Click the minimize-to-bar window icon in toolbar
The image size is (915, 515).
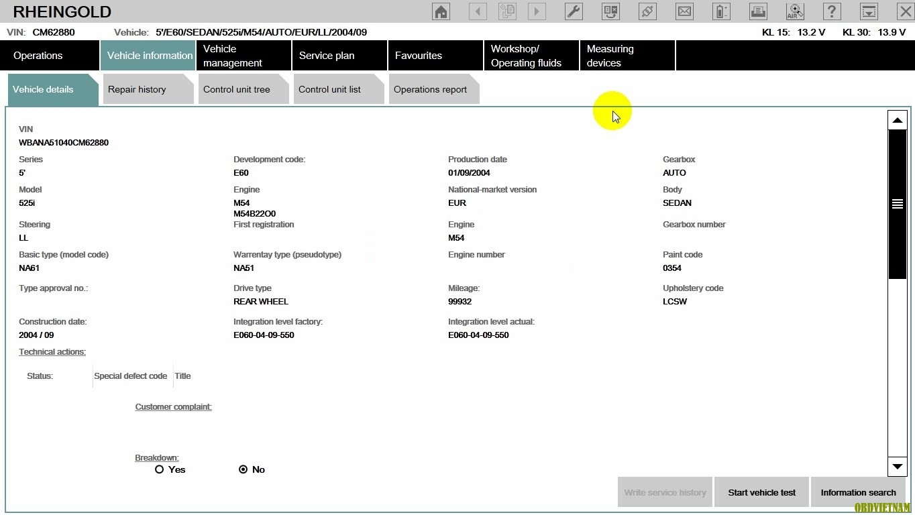[x=869, y=11]
